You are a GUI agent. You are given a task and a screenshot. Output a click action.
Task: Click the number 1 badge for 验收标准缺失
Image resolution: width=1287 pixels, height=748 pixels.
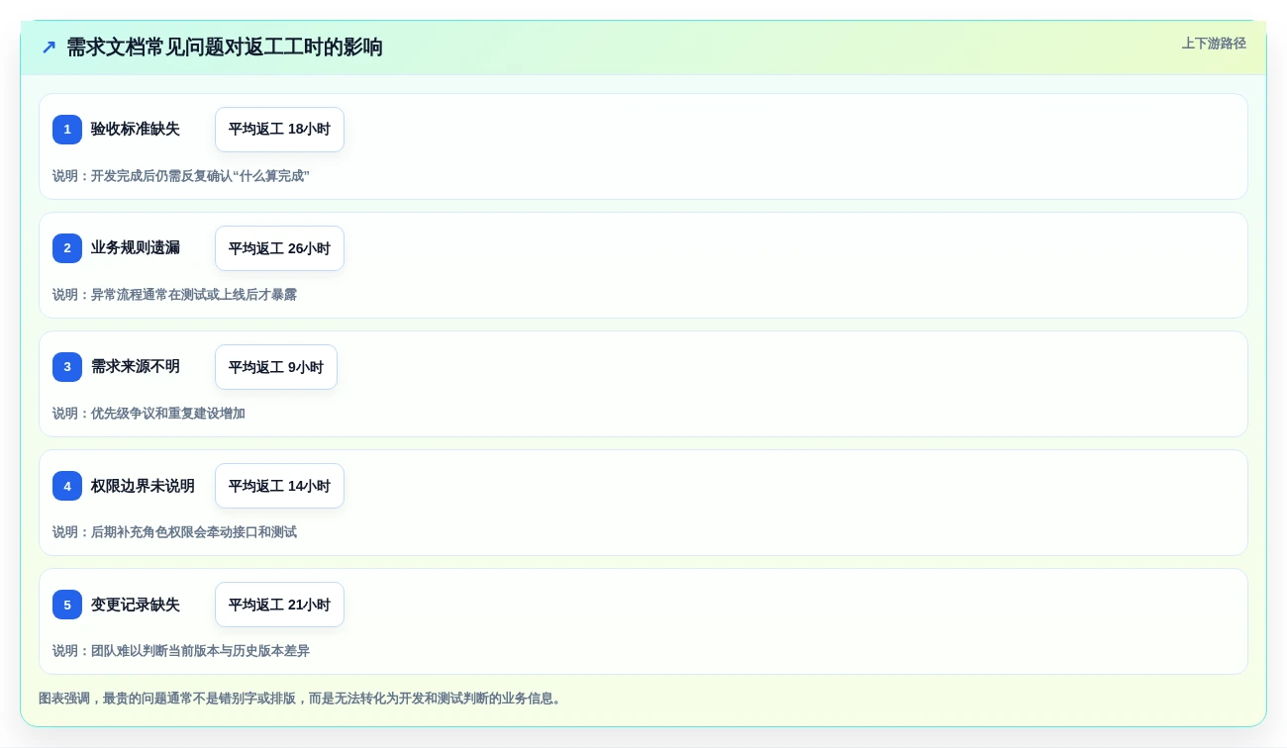pyautogui.click(x=67, y=130)
